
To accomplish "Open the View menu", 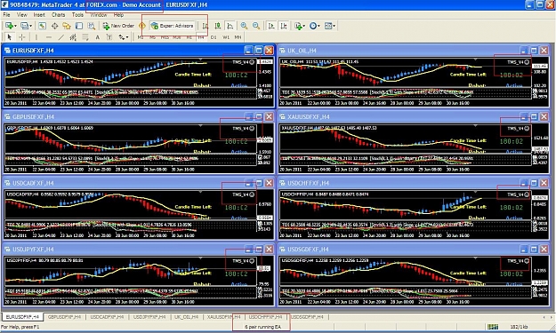I will 22,15.
